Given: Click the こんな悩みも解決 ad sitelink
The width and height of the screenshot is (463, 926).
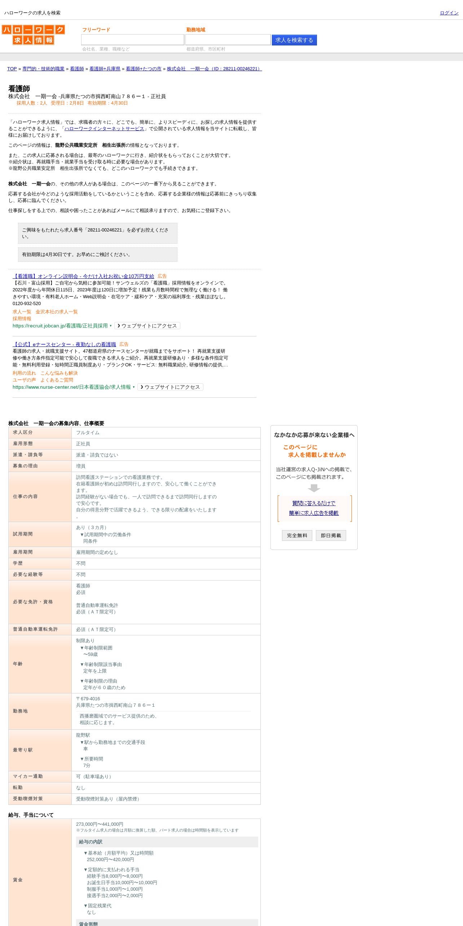Looking at the screenshot, I should (x=59, y=373).
